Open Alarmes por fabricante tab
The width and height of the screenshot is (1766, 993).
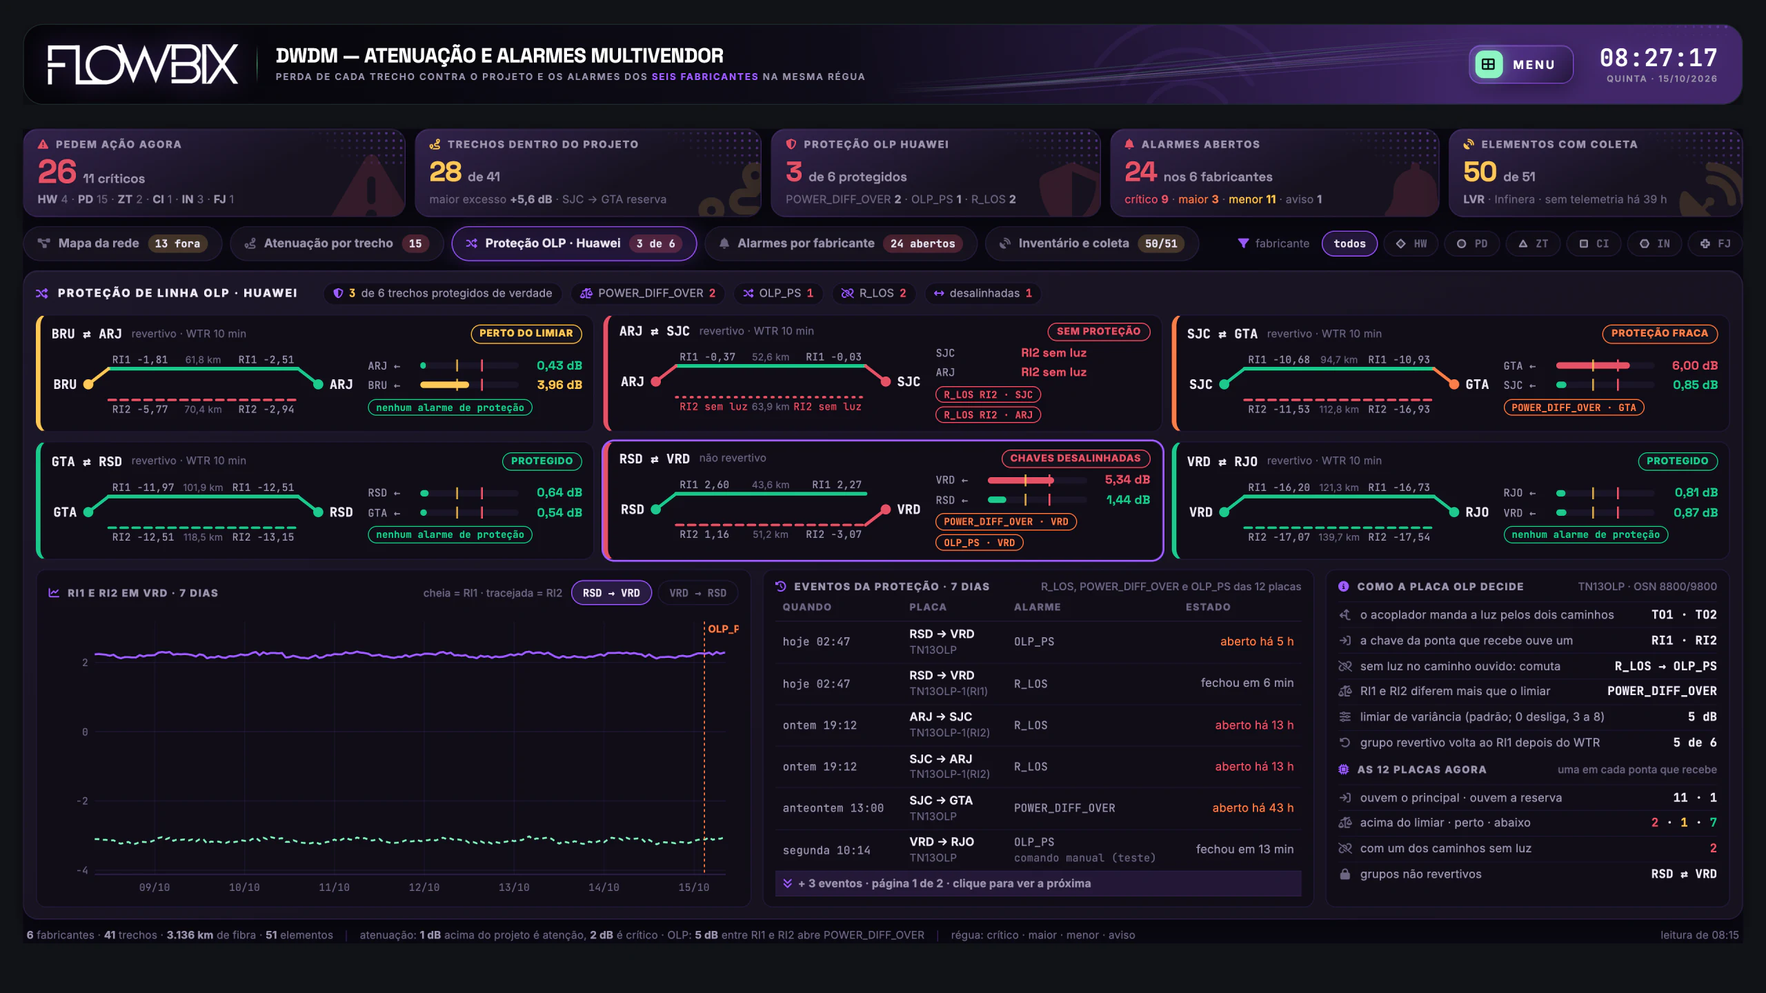click(840, 243)
